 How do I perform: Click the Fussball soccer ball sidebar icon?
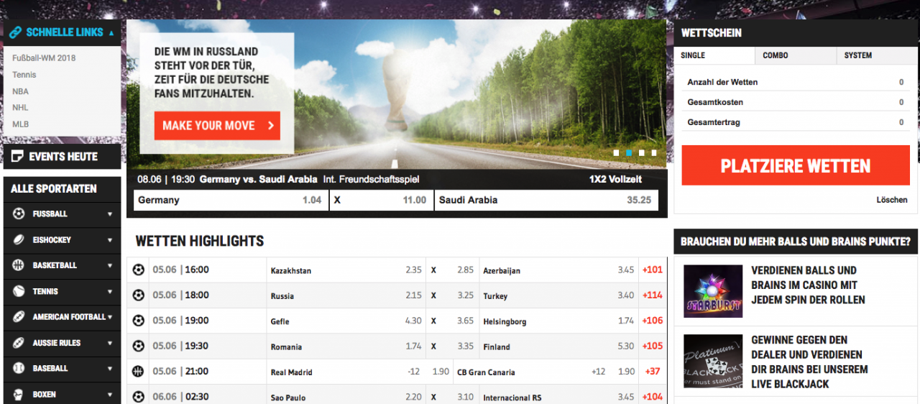[x=19, y=214]
